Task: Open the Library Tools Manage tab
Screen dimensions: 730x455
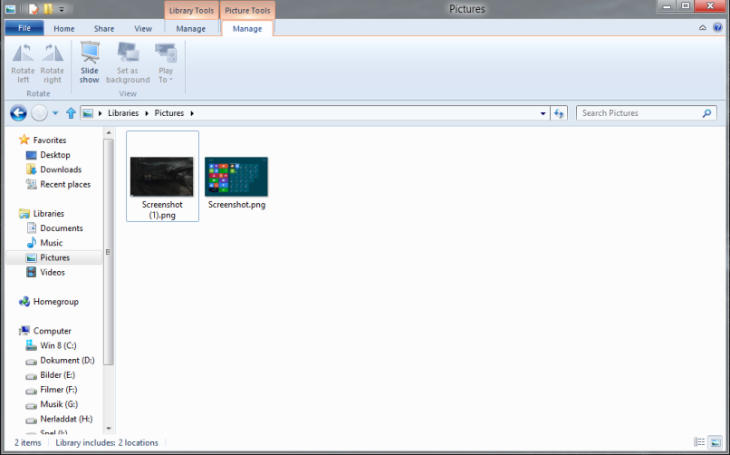Action: (x=191, y=29)
